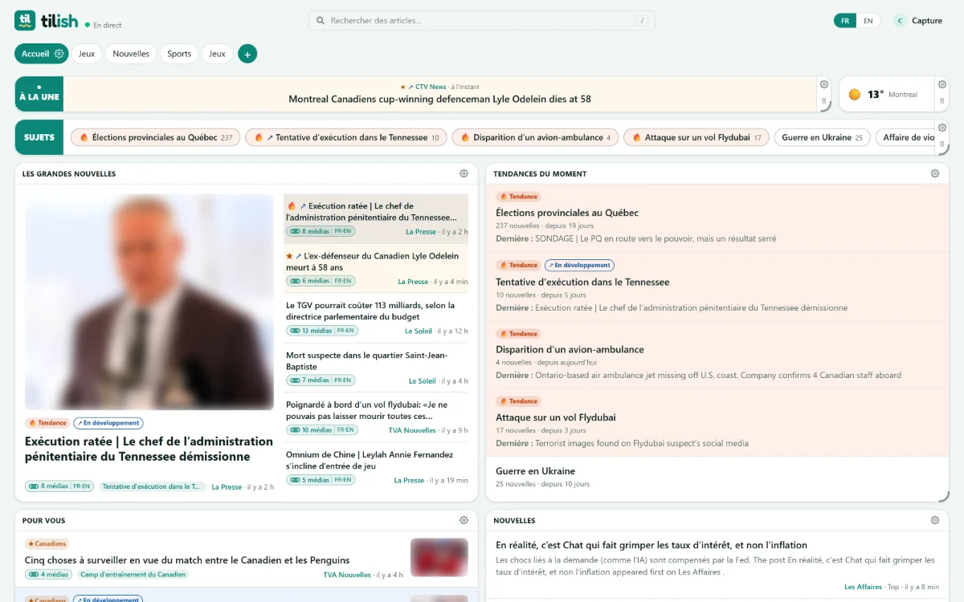The width and height of the screenshot is (964, 602).
Task: Select the Guerre en Ukraine topic chip
Action: click(822, 137)
